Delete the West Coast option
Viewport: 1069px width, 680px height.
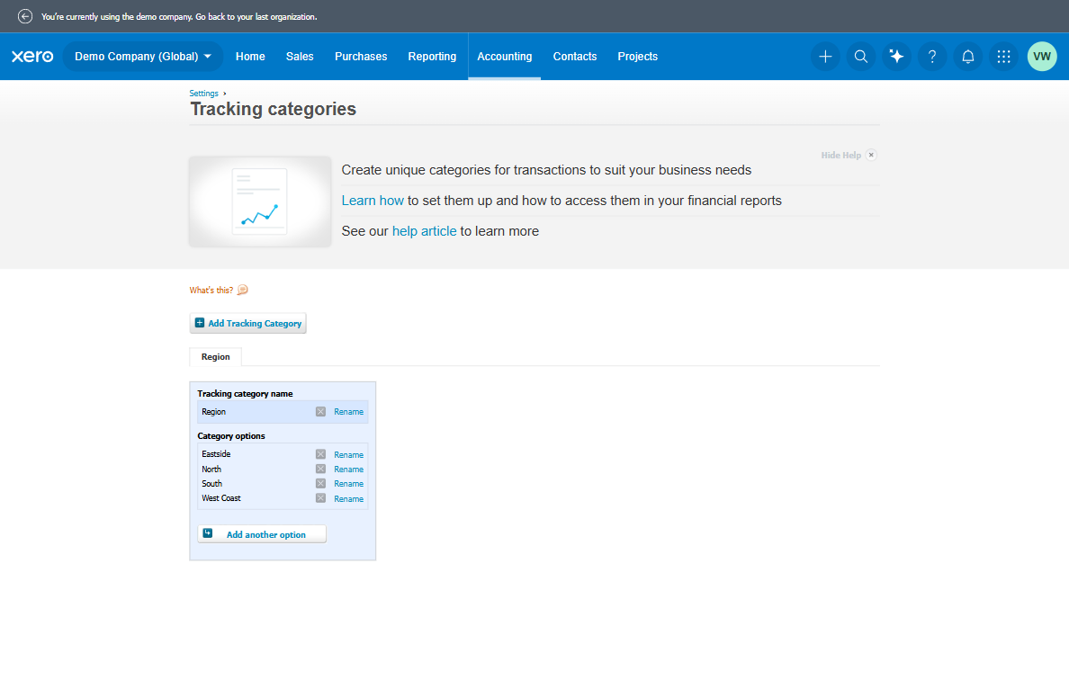coord(320,498)
